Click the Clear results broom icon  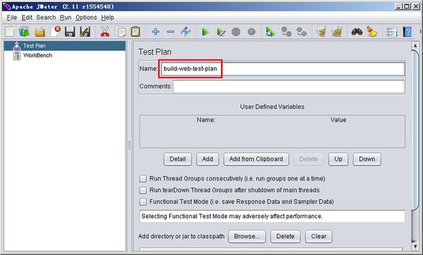tap(321, 32)
